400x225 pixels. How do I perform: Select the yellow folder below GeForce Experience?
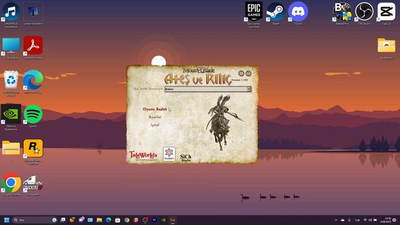point(11,148)
